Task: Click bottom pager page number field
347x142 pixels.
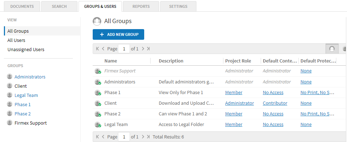Action: (124, 137)
